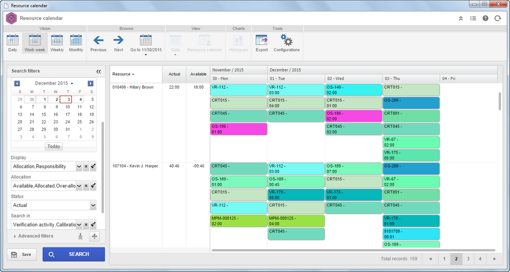This screenshot has width=510, height=272.
Task: Click the SEARCH button
Action: pyautogui.click(x=74, y=254)
